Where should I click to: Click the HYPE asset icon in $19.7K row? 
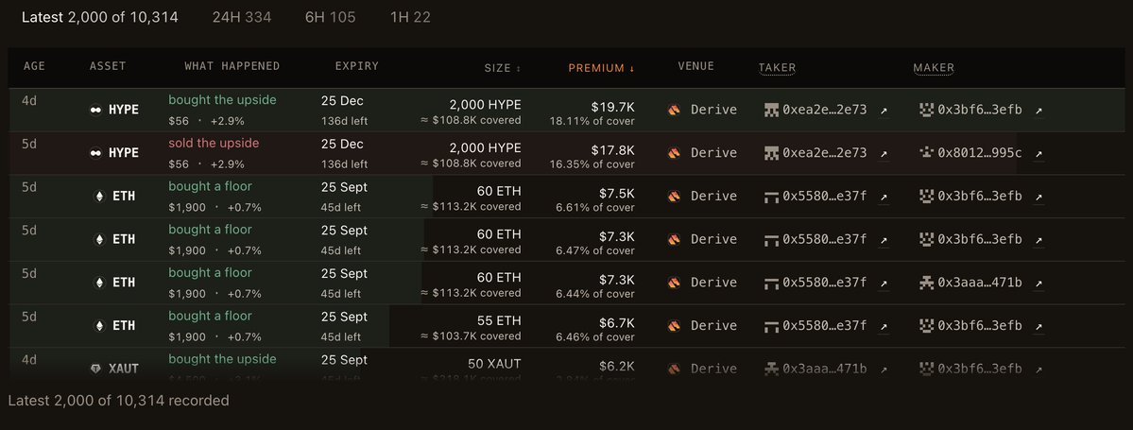[x=95, y=110]
